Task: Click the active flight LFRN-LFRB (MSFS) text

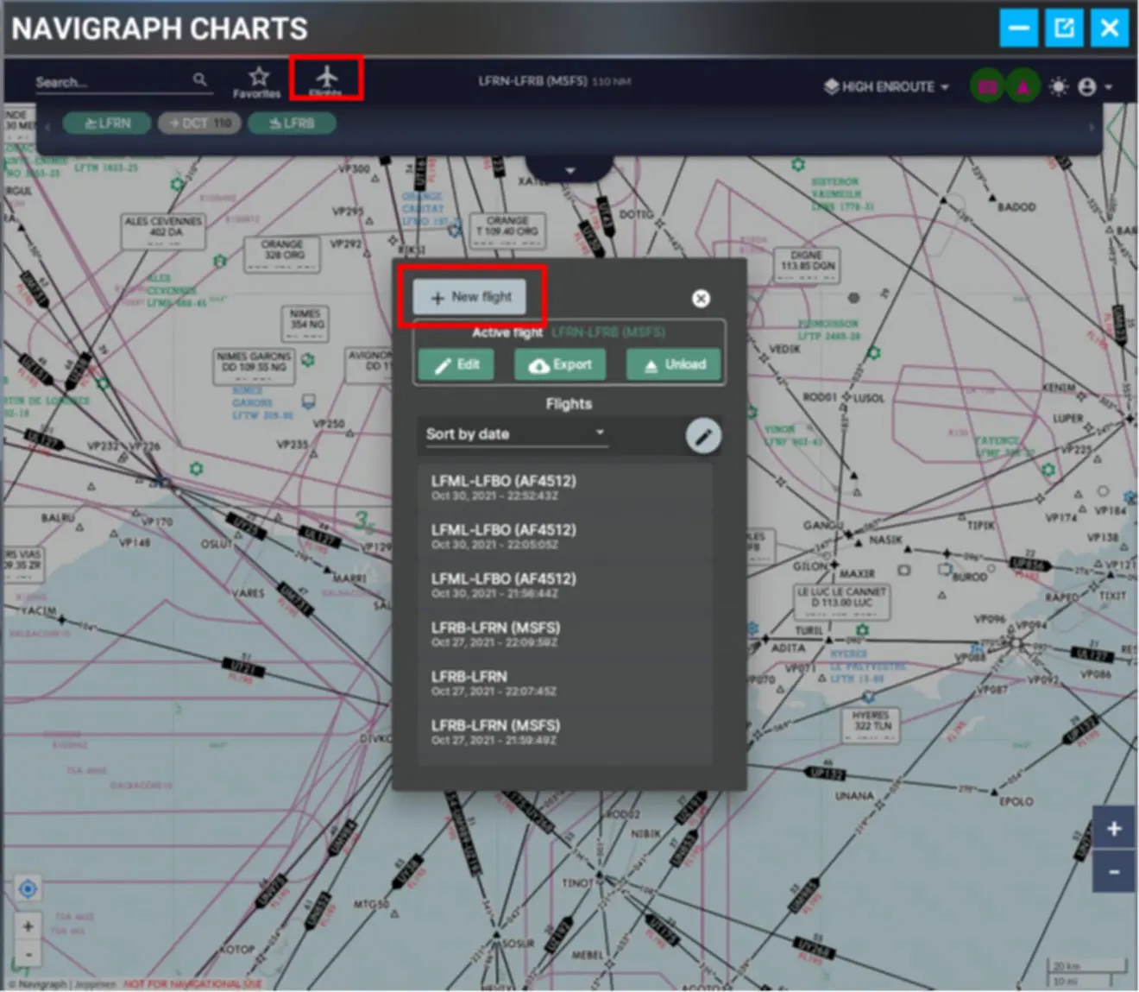Action: pos(608,332)
